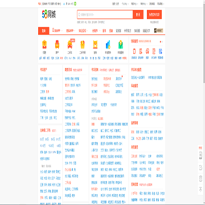Click the orange 搜索 search button
This screenshot has width=205, height=205.
(138, 15)
